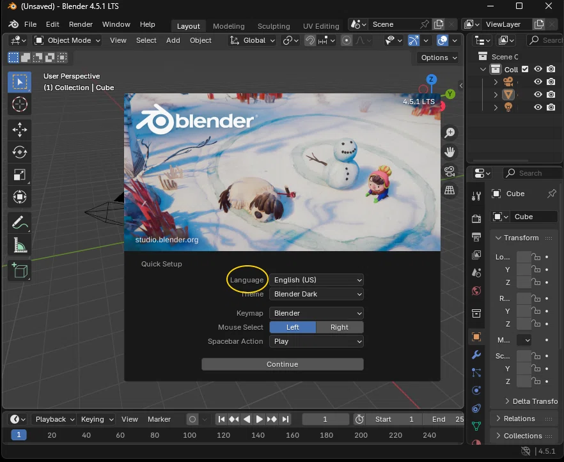Open the Object Data properties tab
The height and width of the screenshot is (462, 564).
tap(476, 426)
